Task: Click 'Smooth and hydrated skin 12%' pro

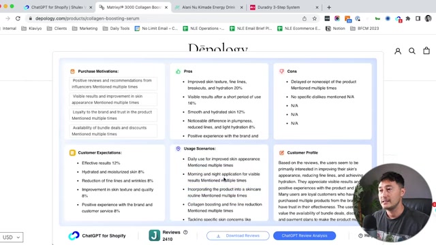Action: coord(216,112)
